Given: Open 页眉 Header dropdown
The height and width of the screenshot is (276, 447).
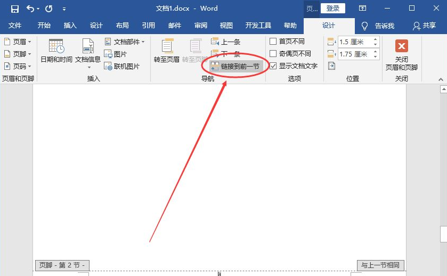Looking at the screenshot, I should [x=18, y=42].
